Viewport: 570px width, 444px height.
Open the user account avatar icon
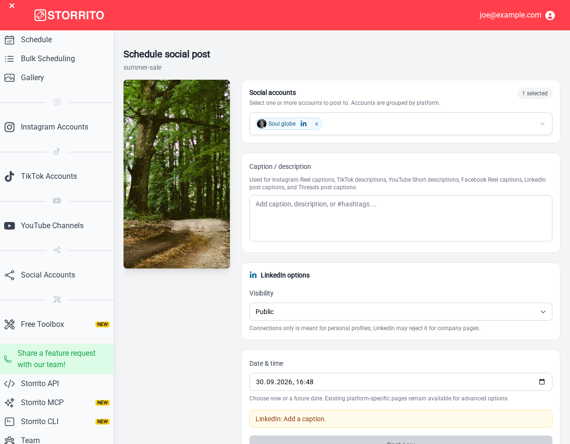point(550,15)
